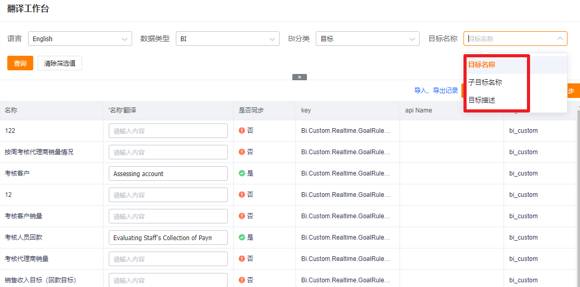580x287 pixels.
Task: Select 子目标名称 option in dropdown list
Action: pos(515,82)
